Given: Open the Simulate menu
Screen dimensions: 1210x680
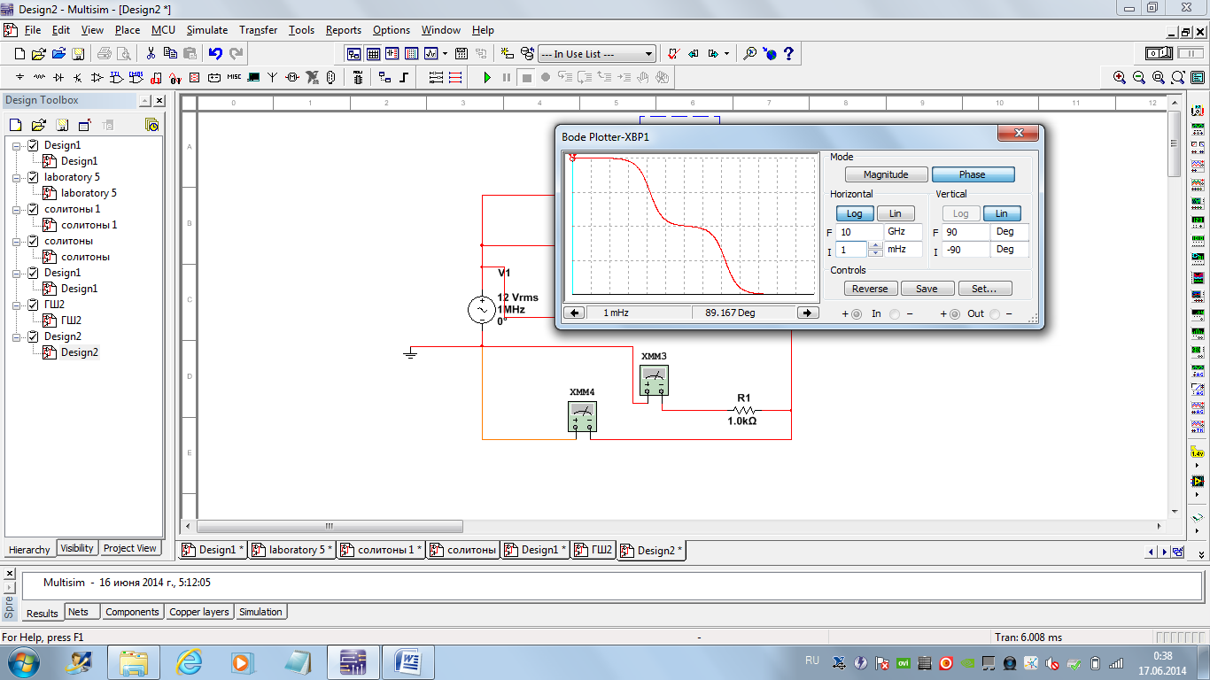Looking at the screenshot, I should tap(206, 30).
